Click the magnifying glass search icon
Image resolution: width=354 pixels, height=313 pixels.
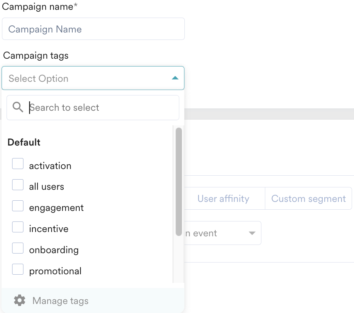(x=18, y=107)
